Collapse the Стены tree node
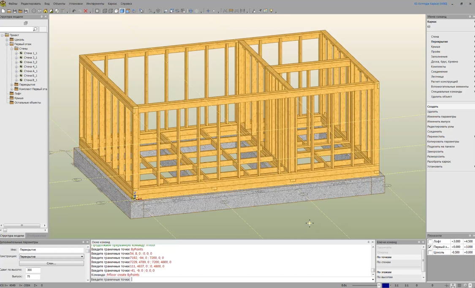Viewport: 475px width, 288px height. click(12, 49)
